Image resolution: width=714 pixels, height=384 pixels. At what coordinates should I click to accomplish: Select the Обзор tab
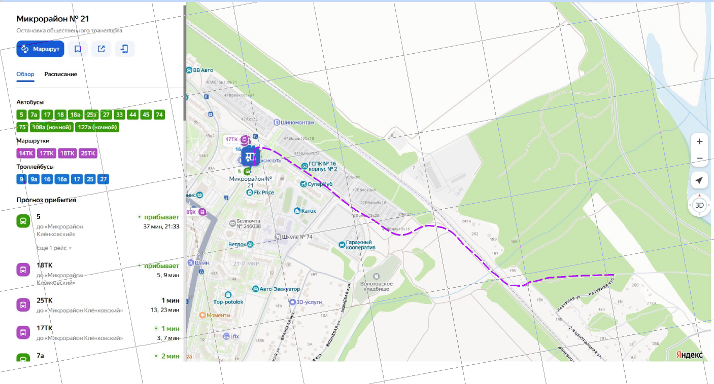point(25,74)
